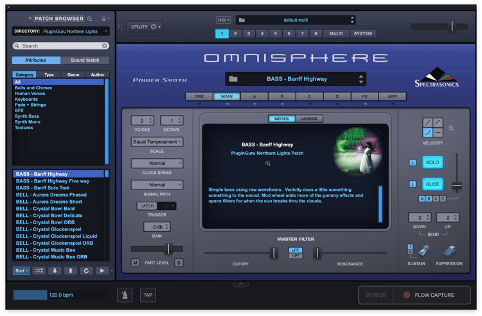The image size is (482, 316).
Task: Click the Expression pedal icon
Action: (x=449, y=251)
